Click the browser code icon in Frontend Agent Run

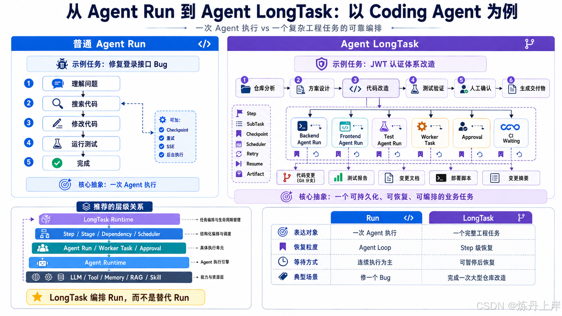tap(345, 127)
